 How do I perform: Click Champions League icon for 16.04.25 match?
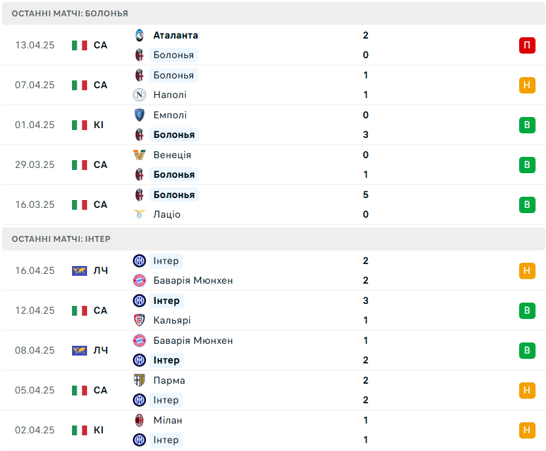pos(79,271)
